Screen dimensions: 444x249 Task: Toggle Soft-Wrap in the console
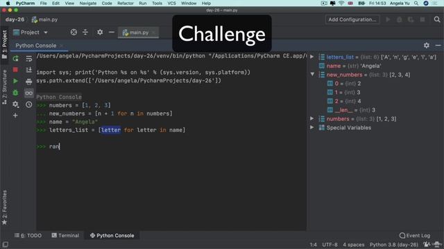coord(29,58)
